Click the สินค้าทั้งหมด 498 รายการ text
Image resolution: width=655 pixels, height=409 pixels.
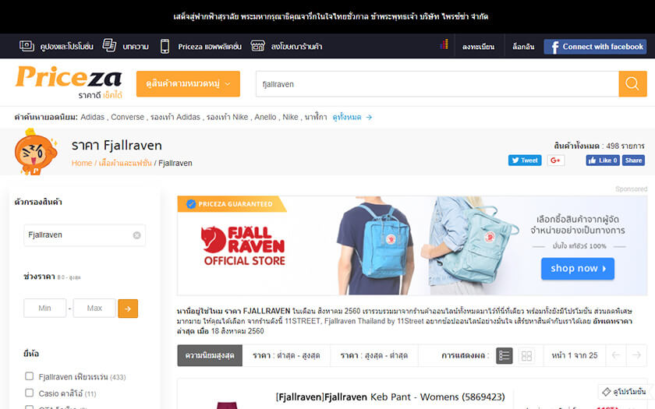point(599,146)
